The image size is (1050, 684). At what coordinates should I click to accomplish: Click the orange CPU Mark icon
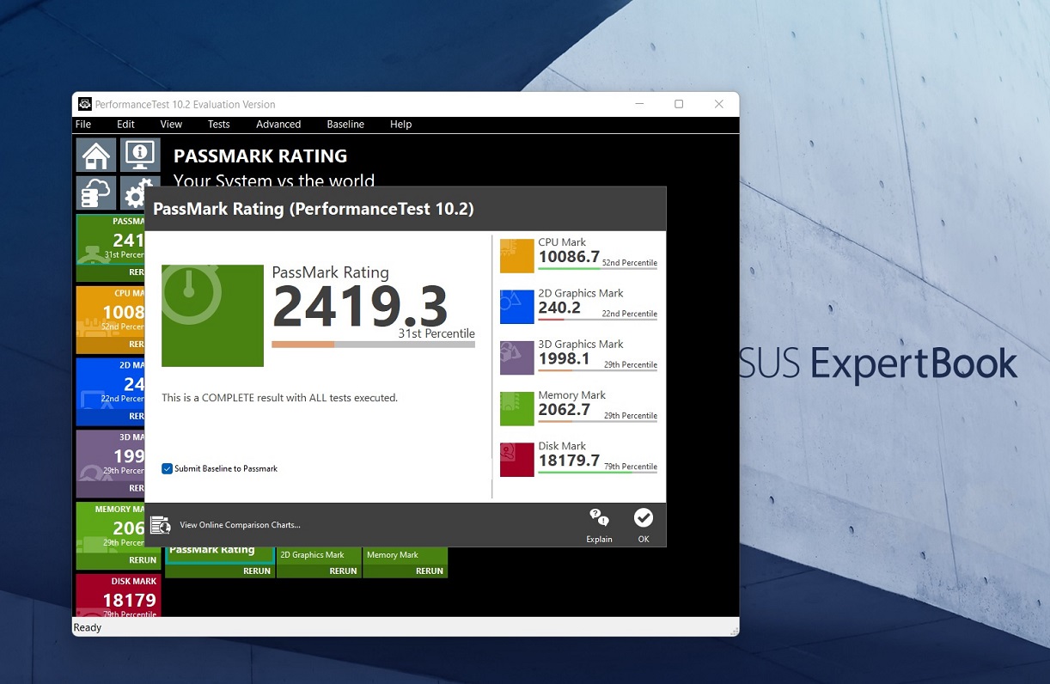pyautogui.click(x=516, y=256)
